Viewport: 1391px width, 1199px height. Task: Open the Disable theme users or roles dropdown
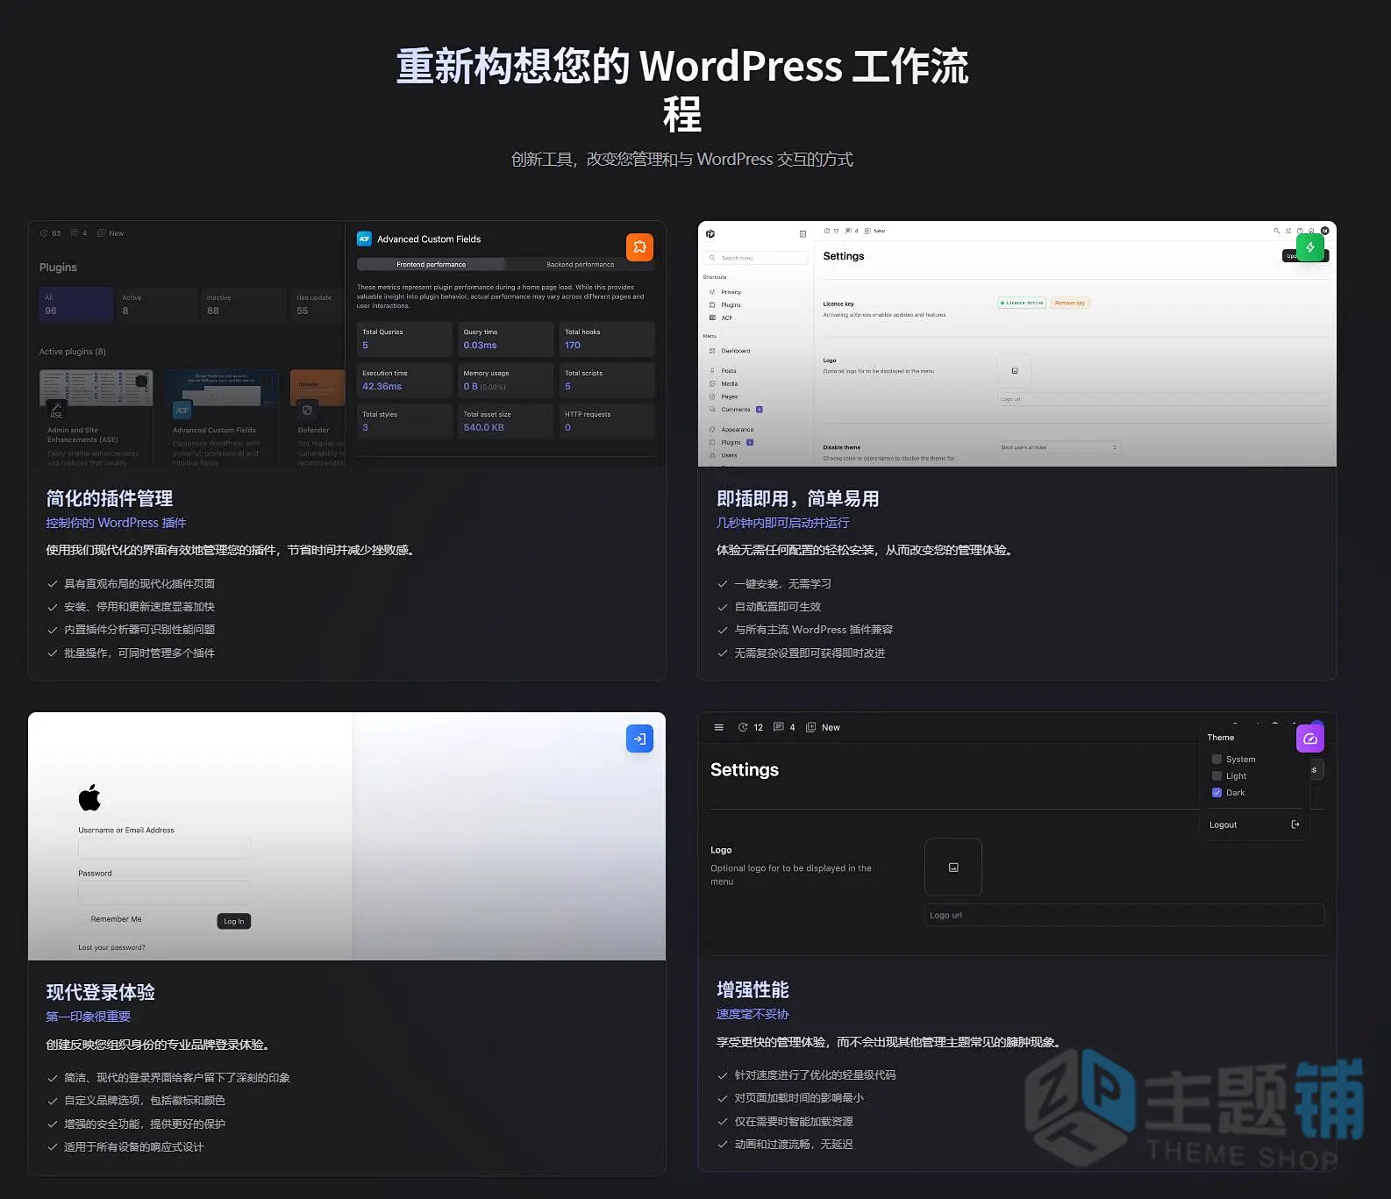coord(1059,447)
